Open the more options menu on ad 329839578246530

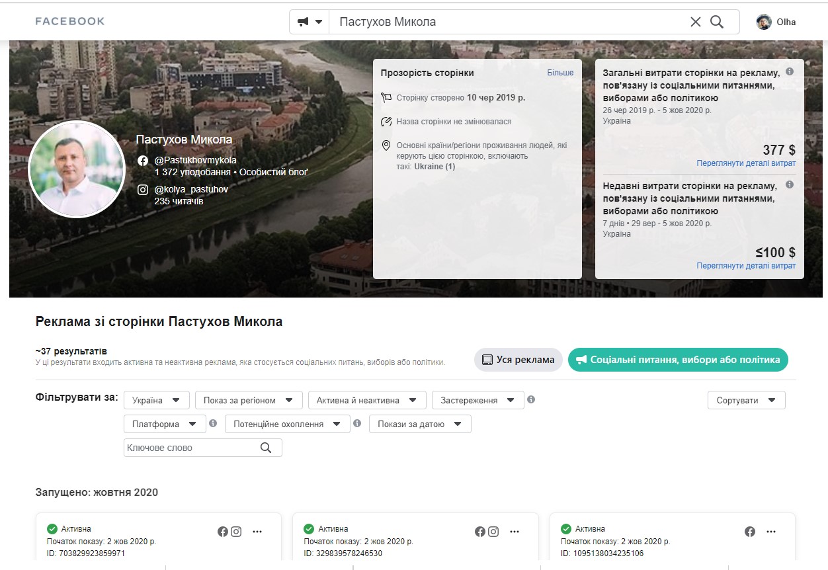pyautogui.click(x=515, y=531)
